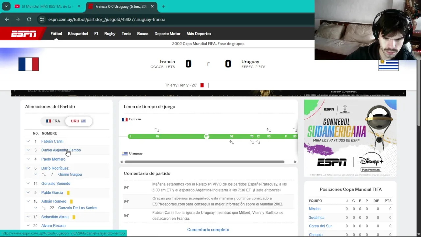This screenshot has width=421, height=237.
Task: Open Sudáfrica team link in standings
Action: (x=316, y=218)
